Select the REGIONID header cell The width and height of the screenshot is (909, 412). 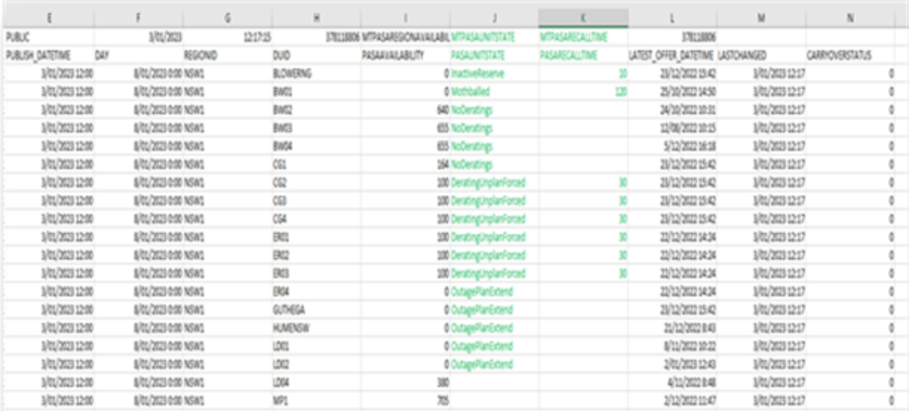click(201, 56)
